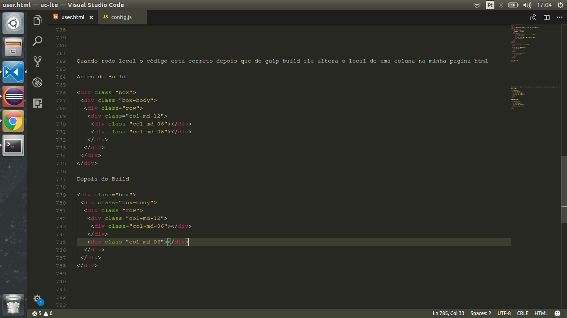This screenshot has height=318, width=567.
Task: Open the Bluetooth indicator menu
Action: coord(501,5)
